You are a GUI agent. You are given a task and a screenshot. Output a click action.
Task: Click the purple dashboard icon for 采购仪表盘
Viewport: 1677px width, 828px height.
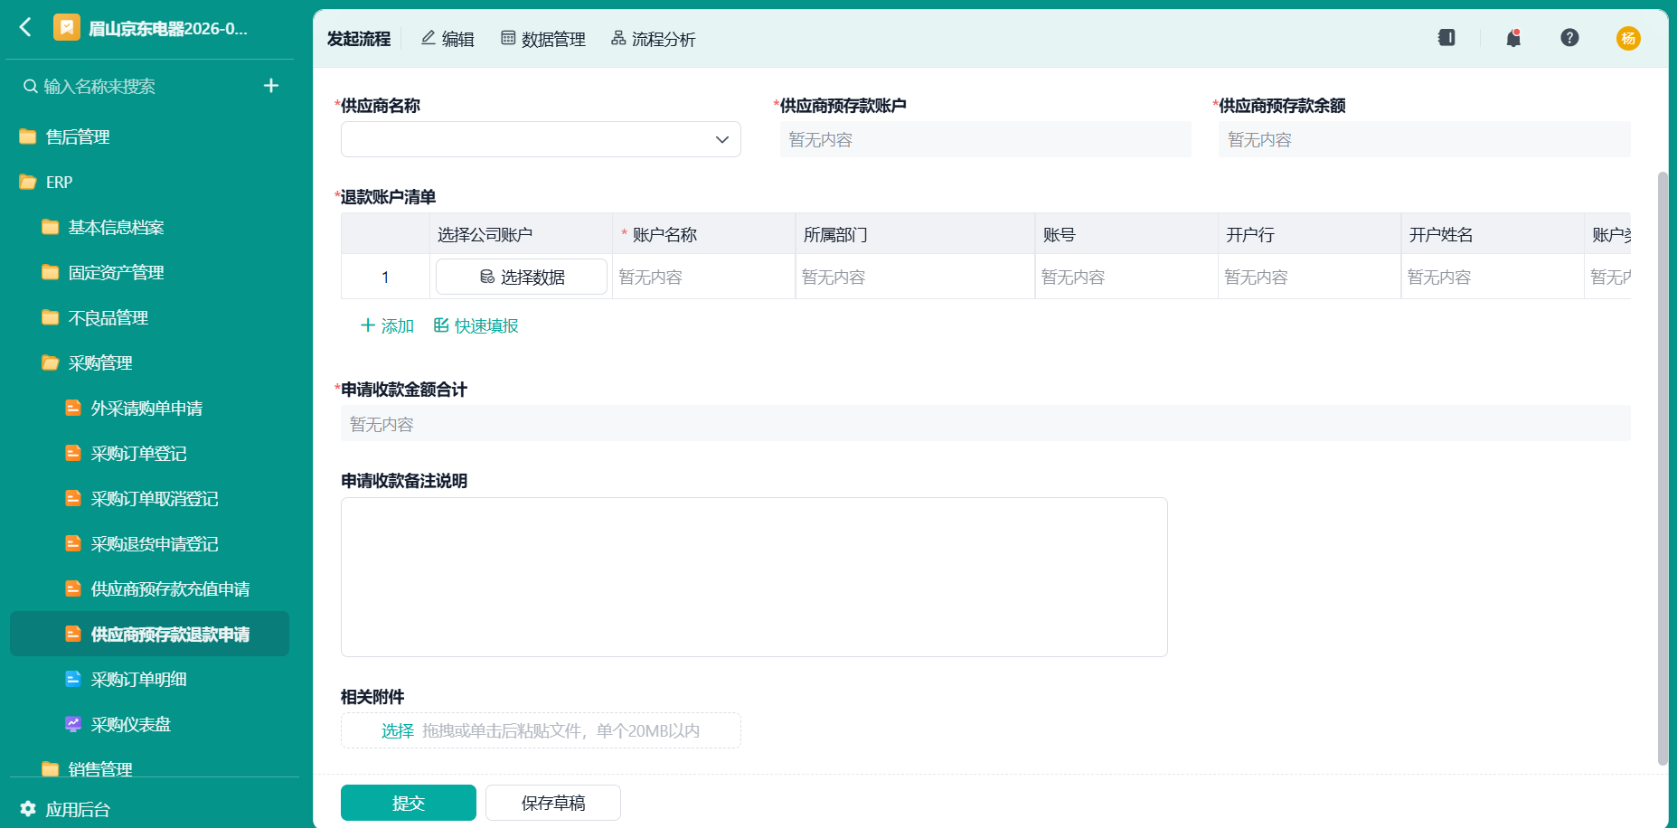click(x=73, y=724)
